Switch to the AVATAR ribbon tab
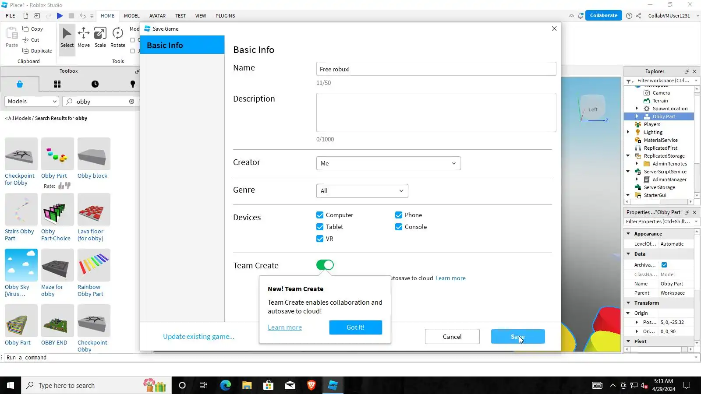The width and height of the screenshot is (701, 394). point(157,16)
